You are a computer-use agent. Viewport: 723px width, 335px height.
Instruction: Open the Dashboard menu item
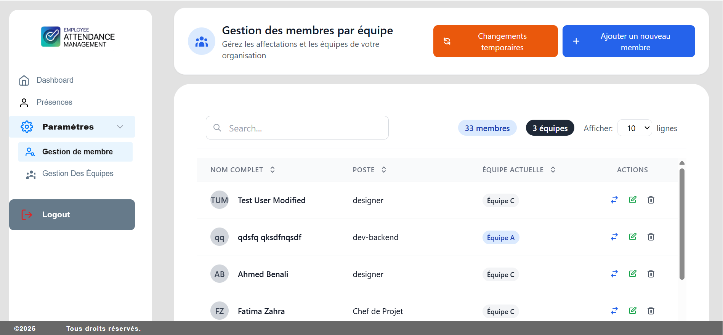[x=55, y=80]
